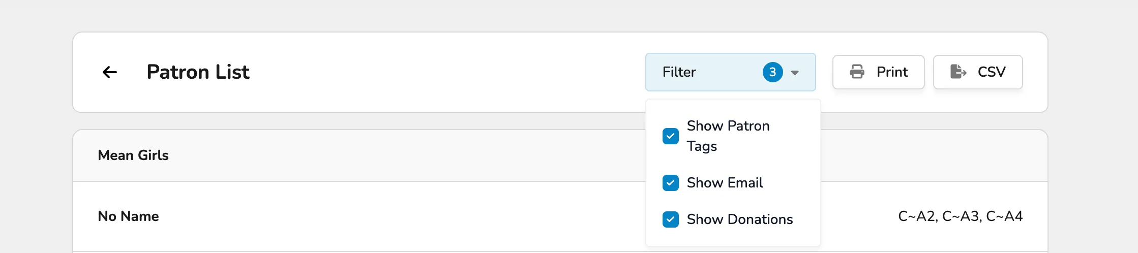Click the blue filter count badge

coord(772,72)
